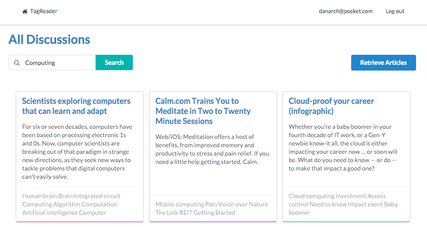427x227 pixels.
Task: Click the All Discussions heading
Action: (49, 39)
